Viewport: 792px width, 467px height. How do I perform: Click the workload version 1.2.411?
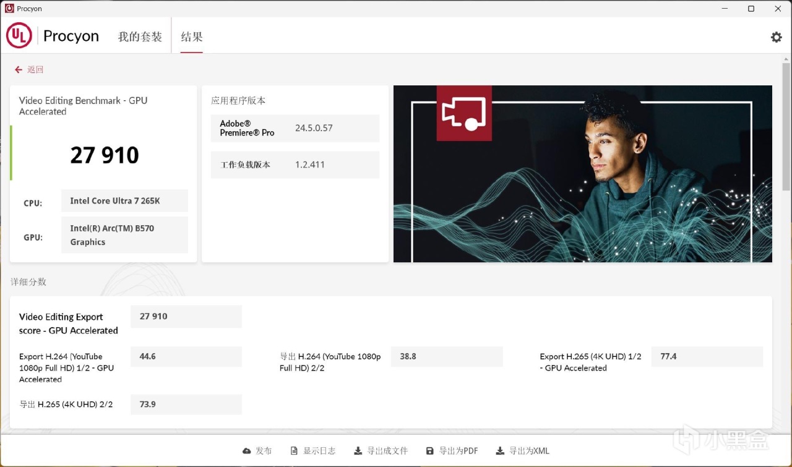(310, 165)
